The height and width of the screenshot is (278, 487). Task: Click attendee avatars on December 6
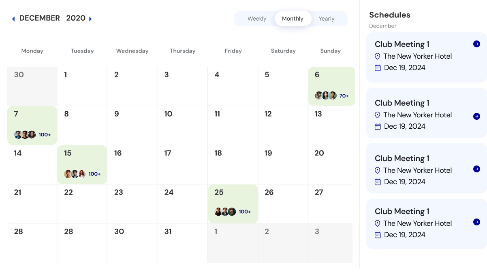click(325, 95)
